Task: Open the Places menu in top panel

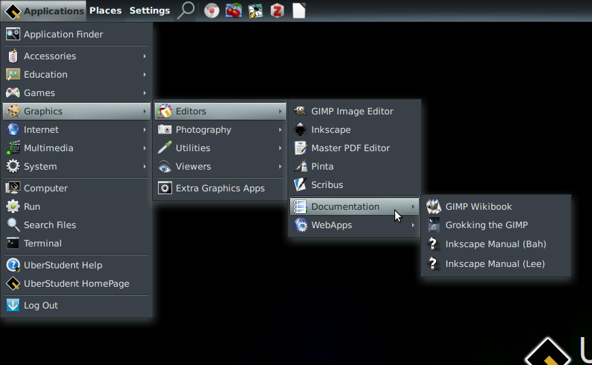Action: [105, 10]
